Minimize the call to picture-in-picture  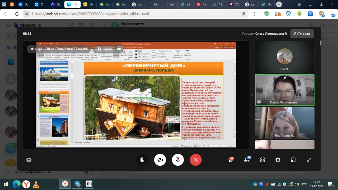(293, 160)
